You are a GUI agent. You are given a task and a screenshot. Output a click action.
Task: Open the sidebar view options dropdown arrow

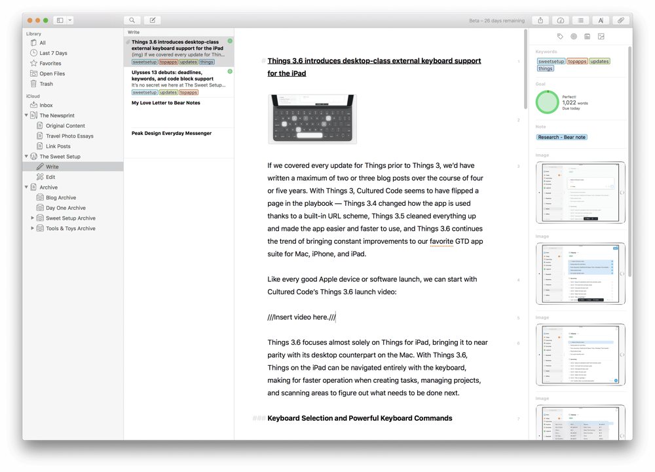point(70,20)
